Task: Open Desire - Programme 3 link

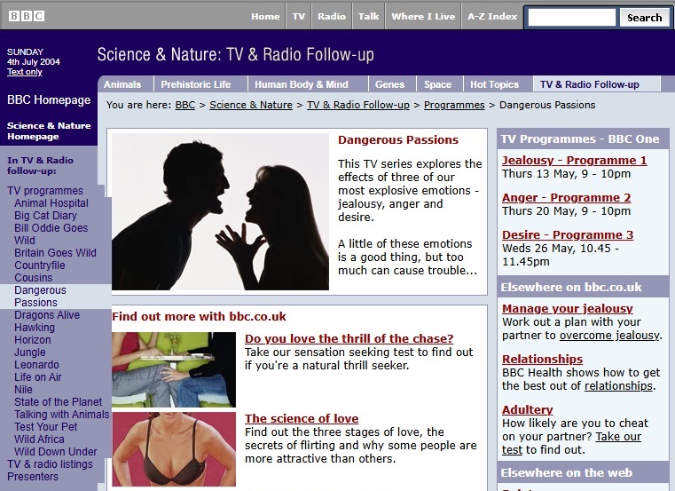Action: tap(568, 235)
